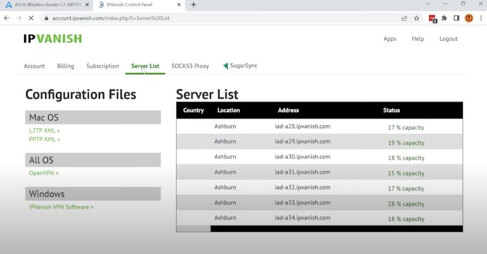The width and height of the screenshot is (487, 254).
Task: Download the L2TP XML config
Action: tap(44, 130)
